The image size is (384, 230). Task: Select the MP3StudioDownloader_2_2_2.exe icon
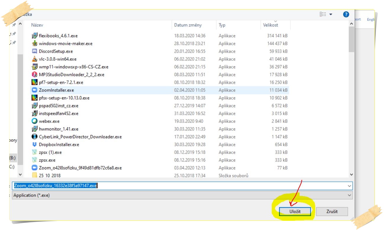point(34,75)
